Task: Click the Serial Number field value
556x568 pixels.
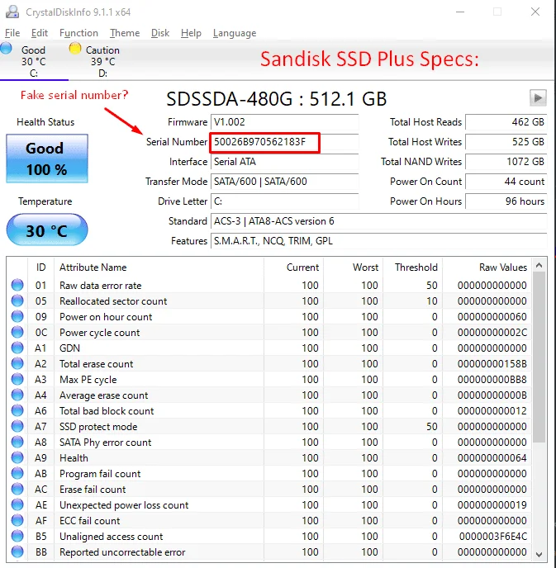Action: [284, 142]
